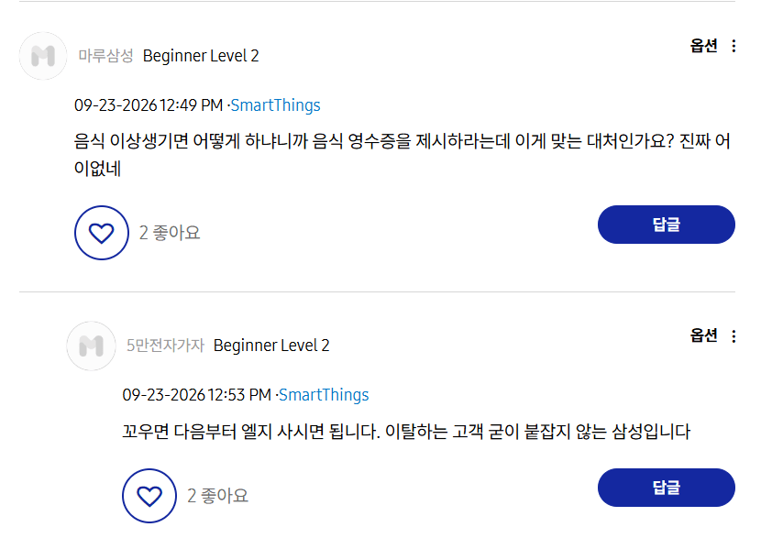Screen dimensions: 761x549
Task: Open the 5만전자가자 username profile link
Action: tap(166, 346)
